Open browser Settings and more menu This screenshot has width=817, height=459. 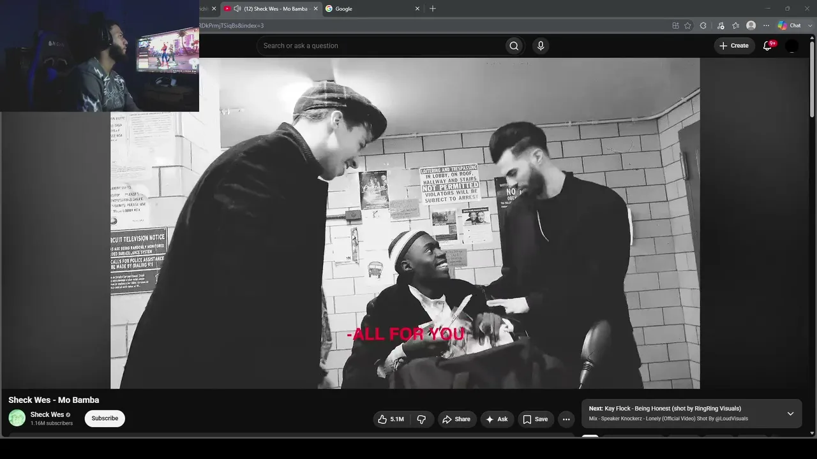point(767,25)
